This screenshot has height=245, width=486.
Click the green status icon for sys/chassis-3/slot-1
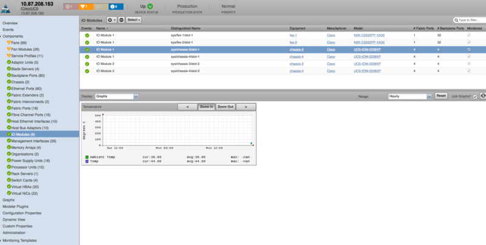87,50
